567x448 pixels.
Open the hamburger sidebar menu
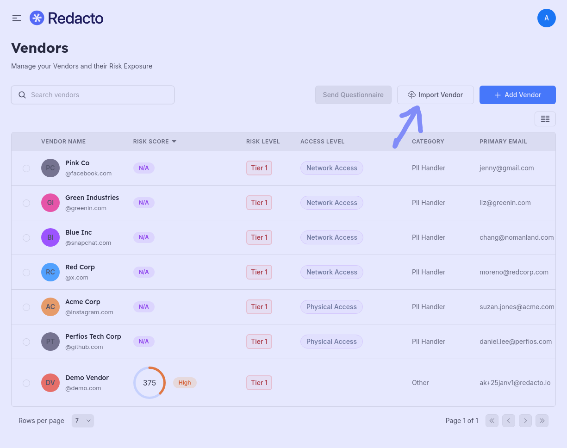click(x=17, y=18)
